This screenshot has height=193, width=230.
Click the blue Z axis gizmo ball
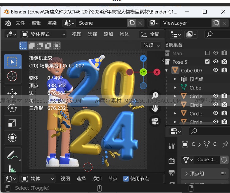pyautogui.click(x=143, y=58)
